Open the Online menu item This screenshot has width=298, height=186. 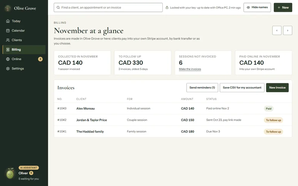(24, 59)
